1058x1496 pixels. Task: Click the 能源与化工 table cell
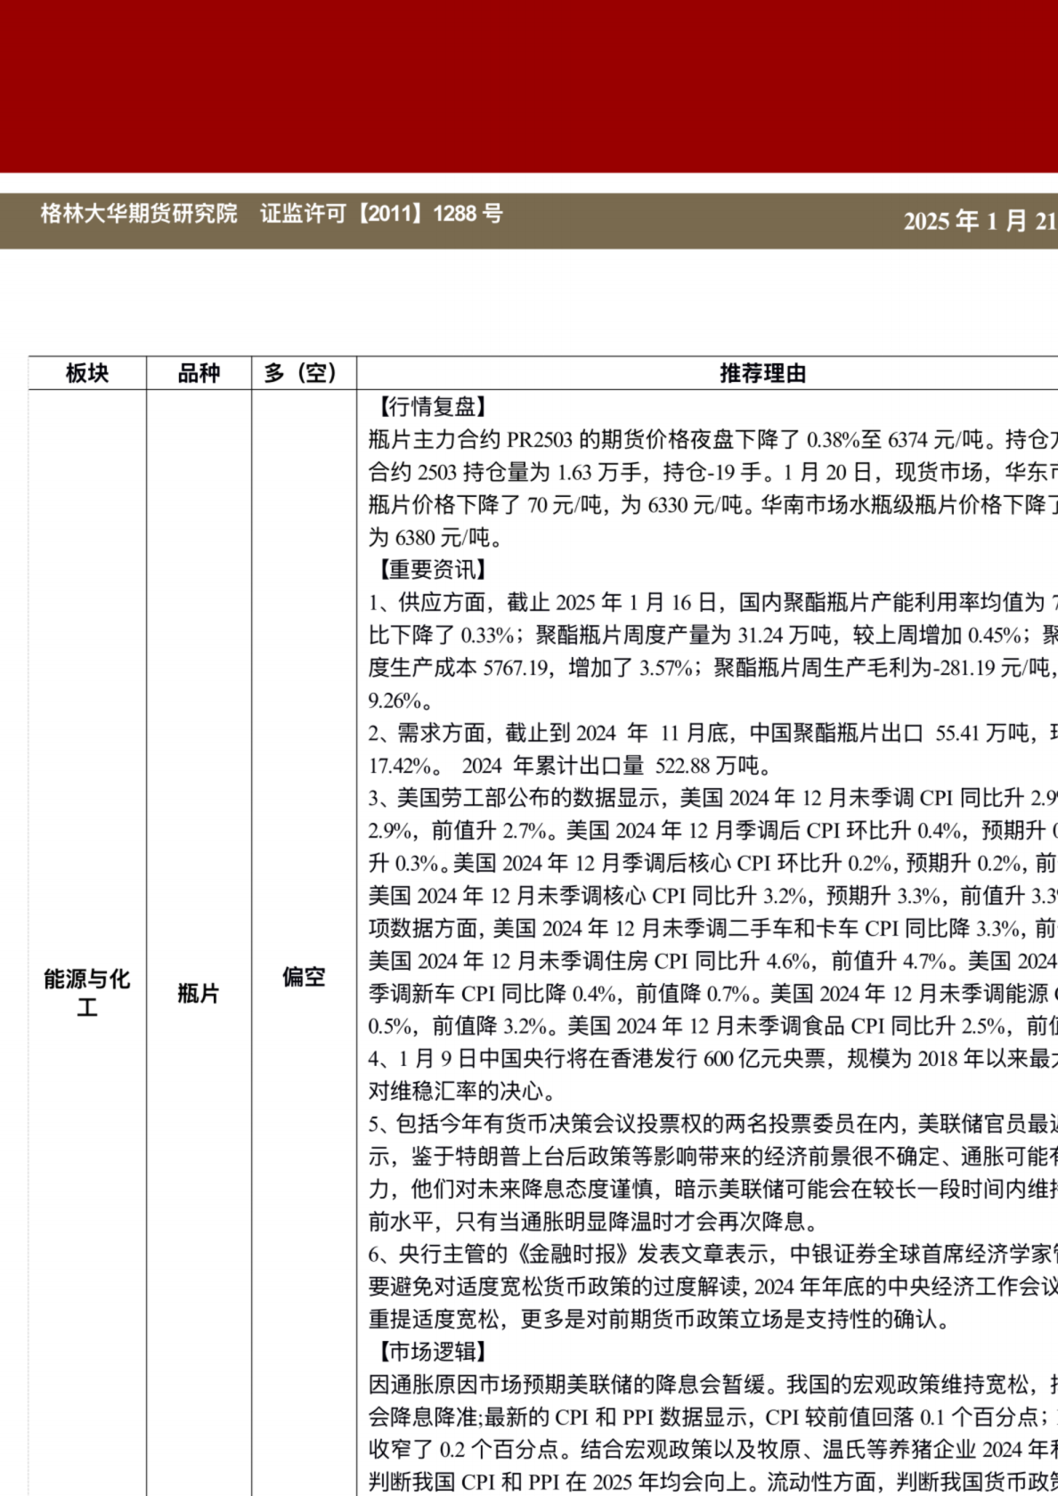coord(87,992)
